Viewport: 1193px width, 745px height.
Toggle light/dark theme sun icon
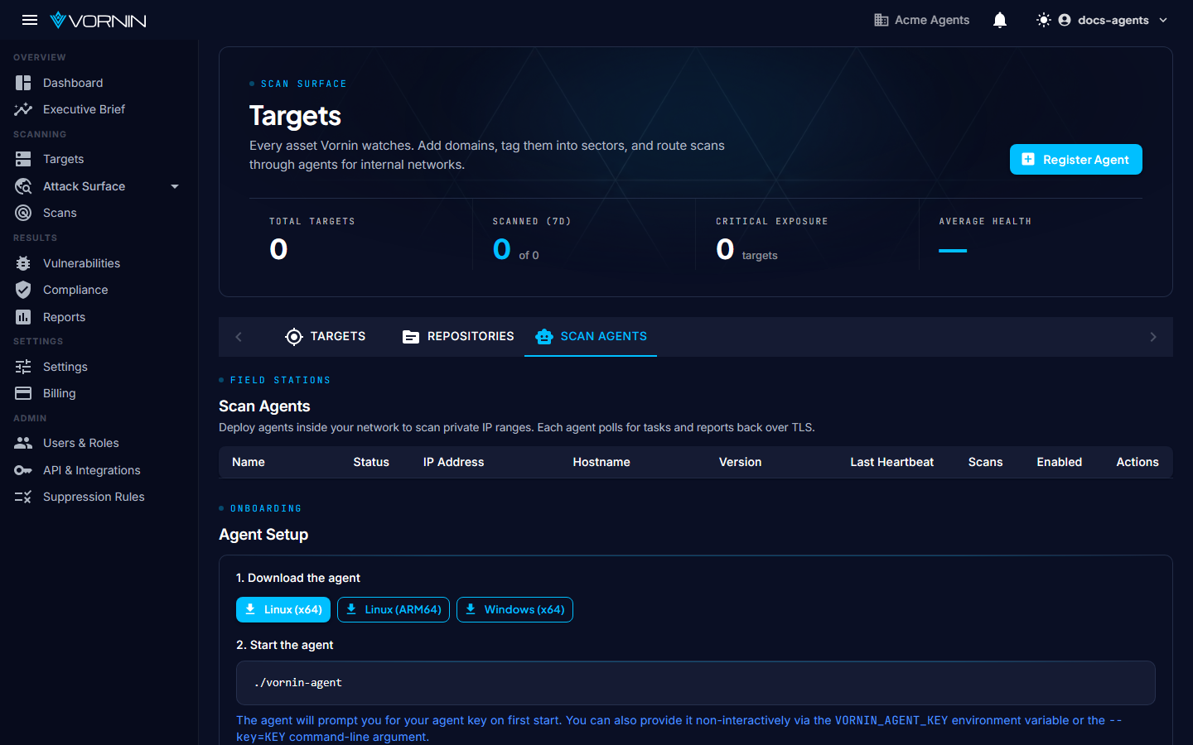tap(1044, 20)
